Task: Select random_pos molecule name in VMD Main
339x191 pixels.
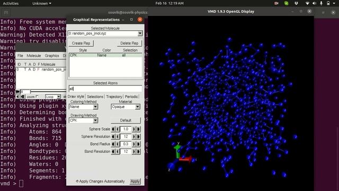Action: (54, 70)
